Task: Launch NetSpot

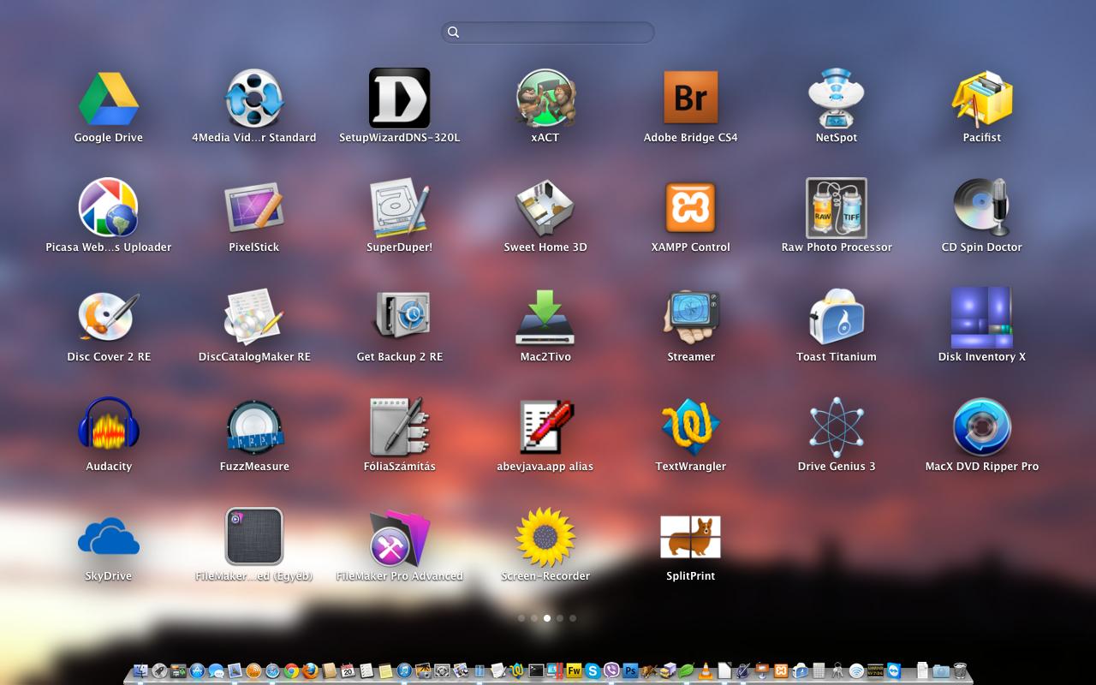Action: pos(837,98)
